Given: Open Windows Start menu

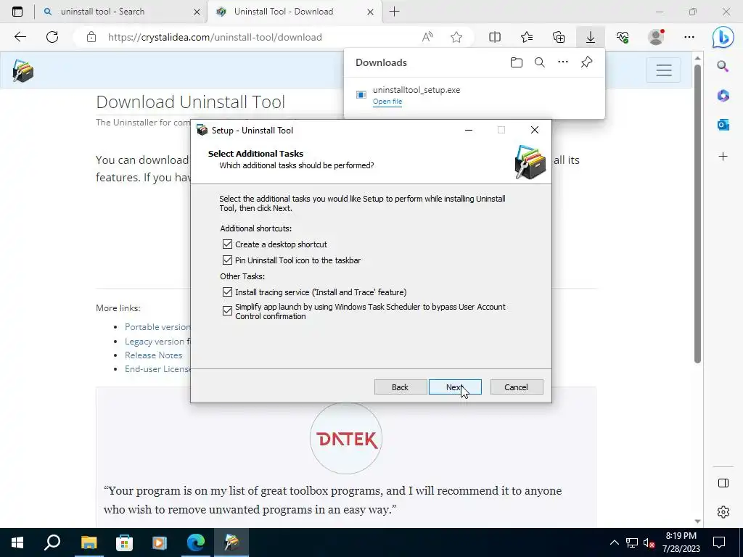Looking at the screenshot, I should pyautogui.click(x=17, y=542).
